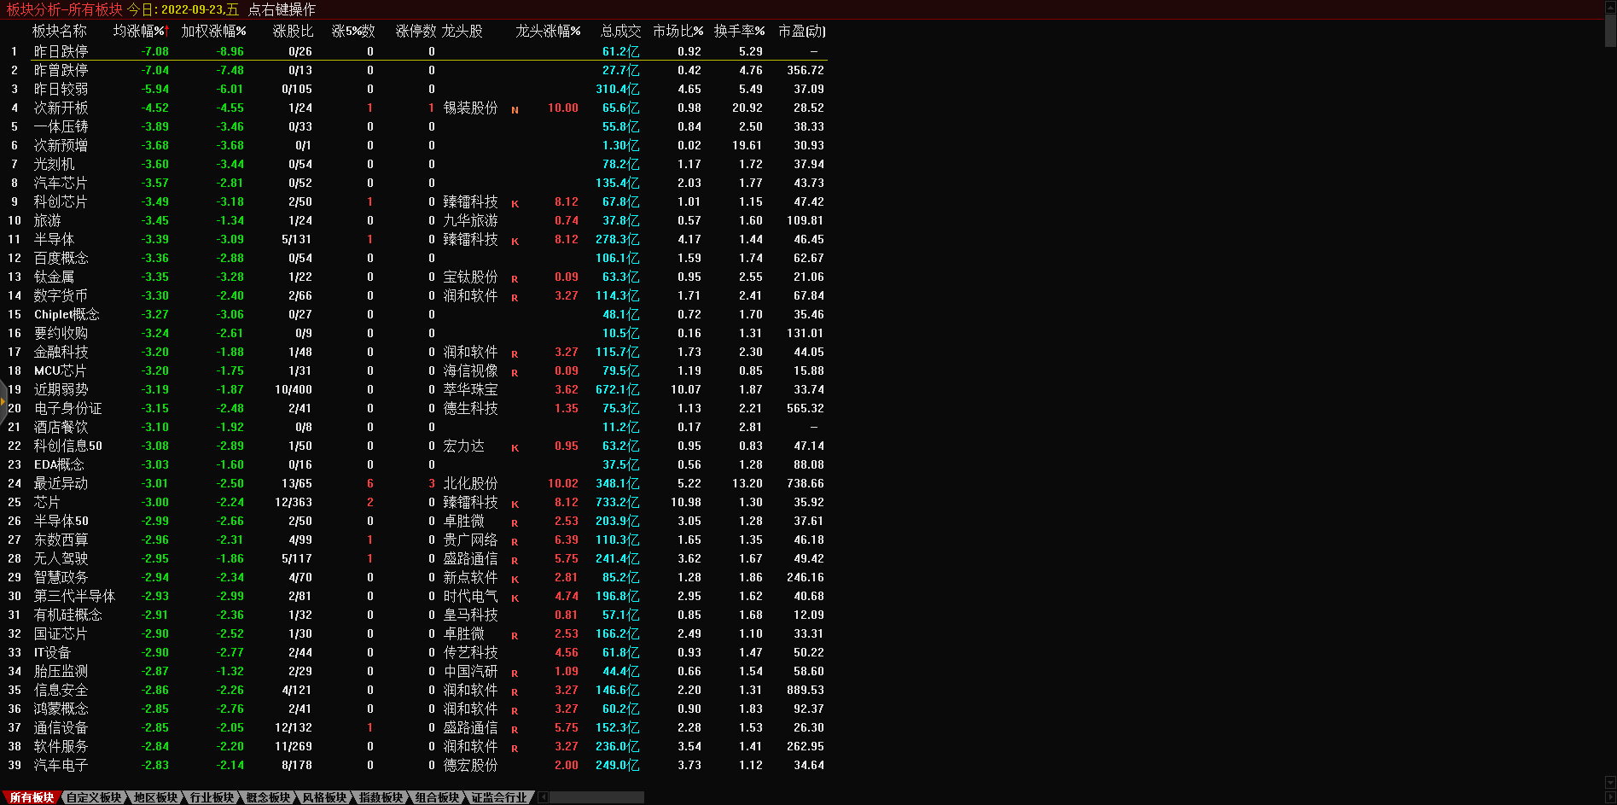Open the 风格板块 tab

click(x=324, y=797)
